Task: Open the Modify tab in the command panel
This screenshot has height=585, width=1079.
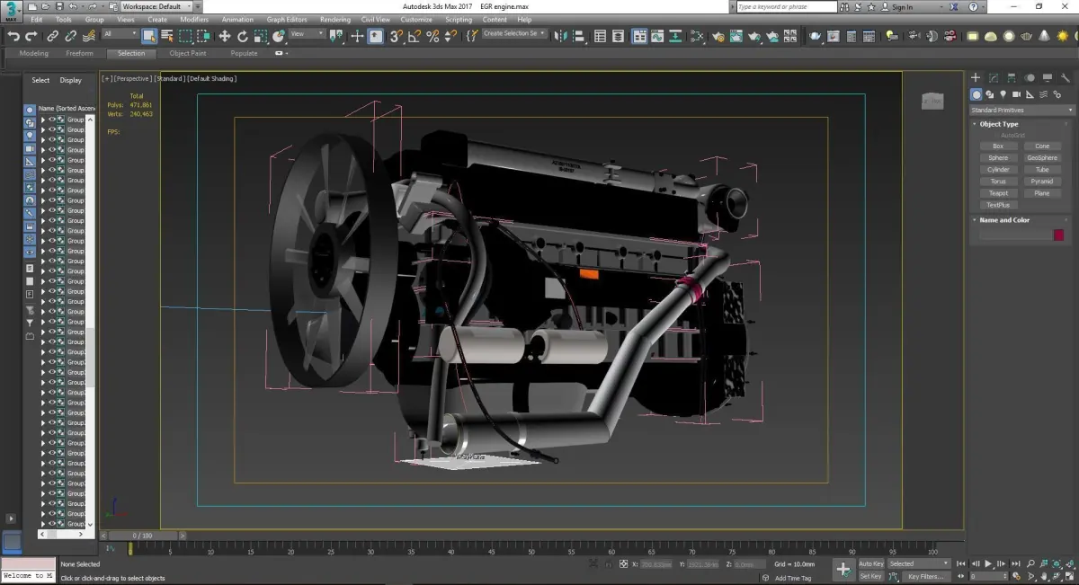Action: [x=994, y=78]
